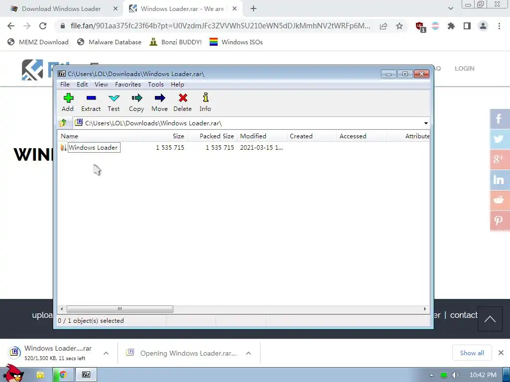The image size is (510, 382).
Task: Sort by the Accessed column header
Action: tap(362, 136)
